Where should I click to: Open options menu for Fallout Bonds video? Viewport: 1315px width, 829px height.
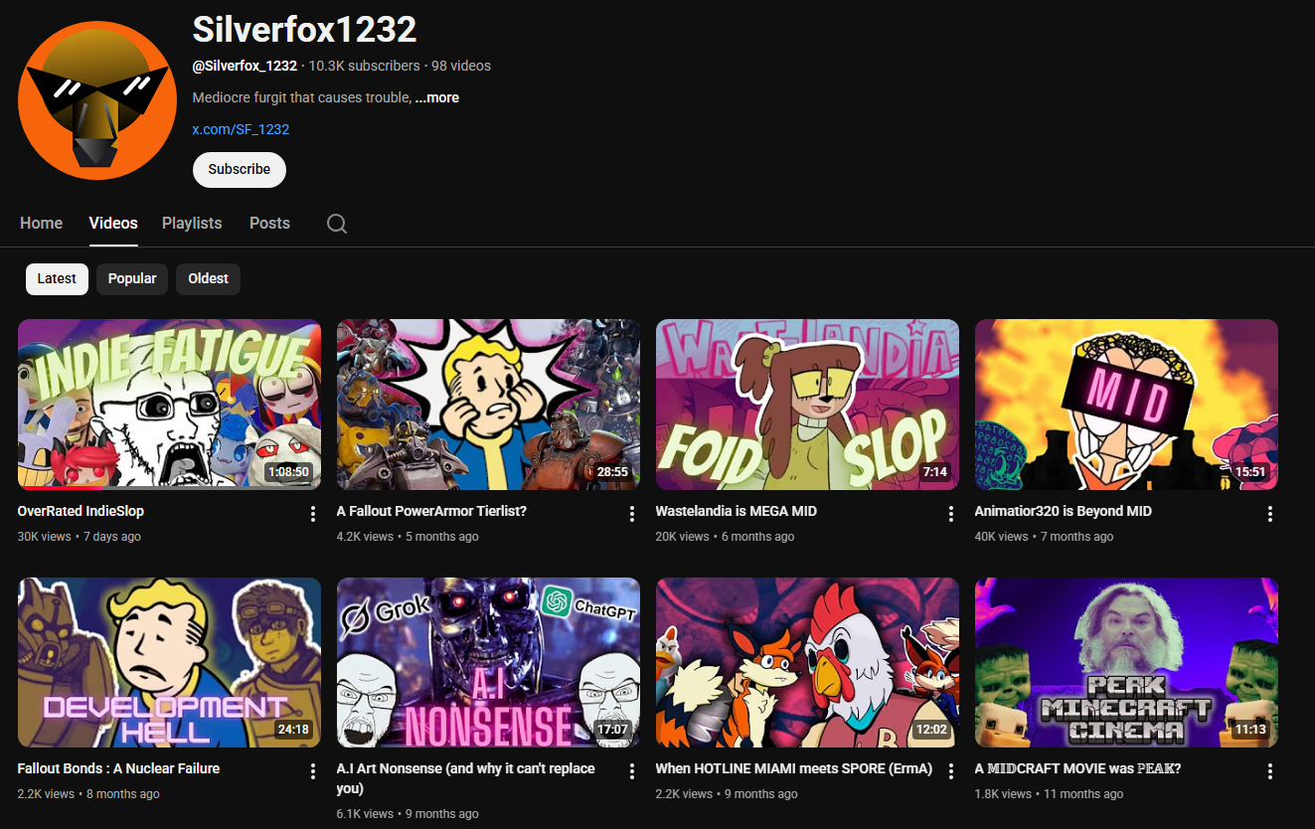click(x=313, y=771)
